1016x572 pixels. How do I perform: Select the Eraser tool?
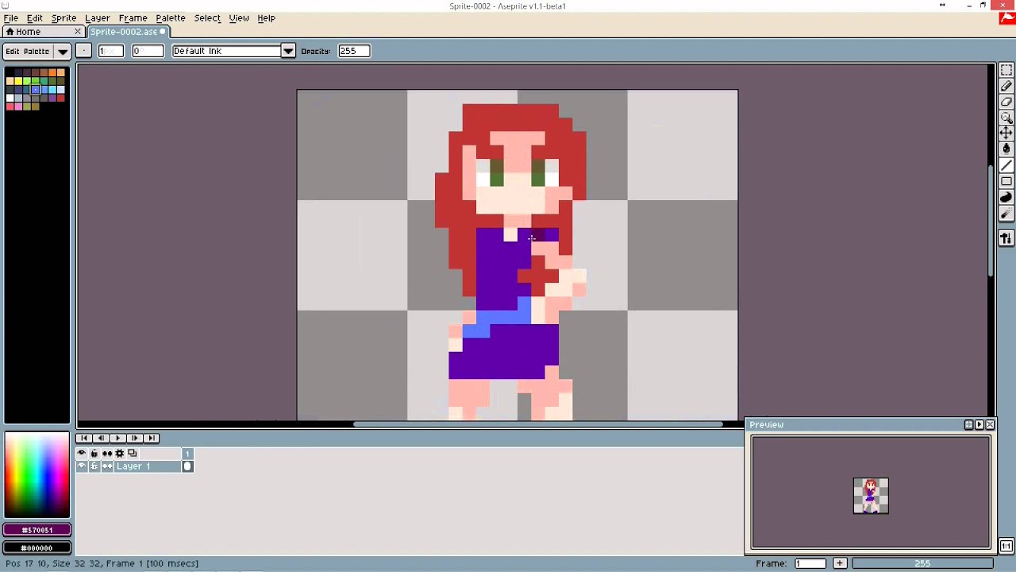point(1006,102)
